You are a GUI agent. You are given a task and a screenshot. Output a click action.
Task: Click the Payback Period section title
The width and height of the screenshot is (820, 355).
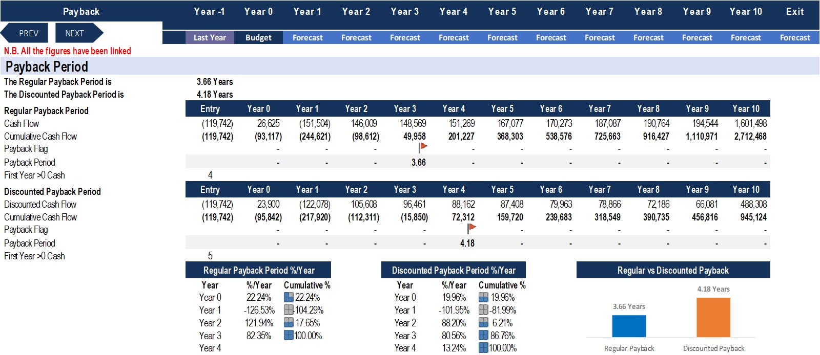47,66
